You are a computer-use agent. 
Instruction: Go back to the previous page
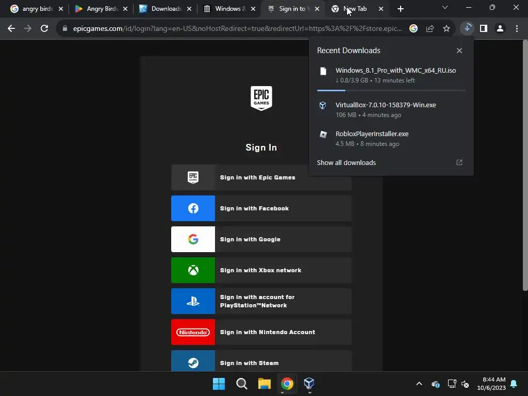click(11, 29)
